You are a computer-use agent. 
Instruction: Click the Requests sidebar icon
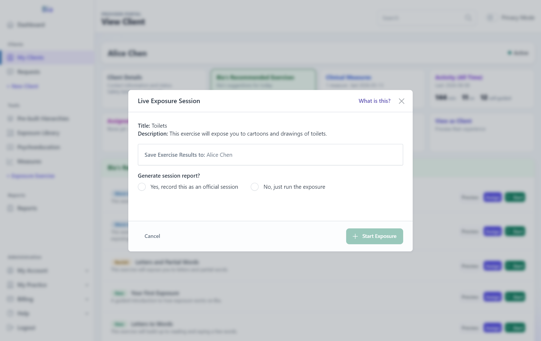point(10,72)
